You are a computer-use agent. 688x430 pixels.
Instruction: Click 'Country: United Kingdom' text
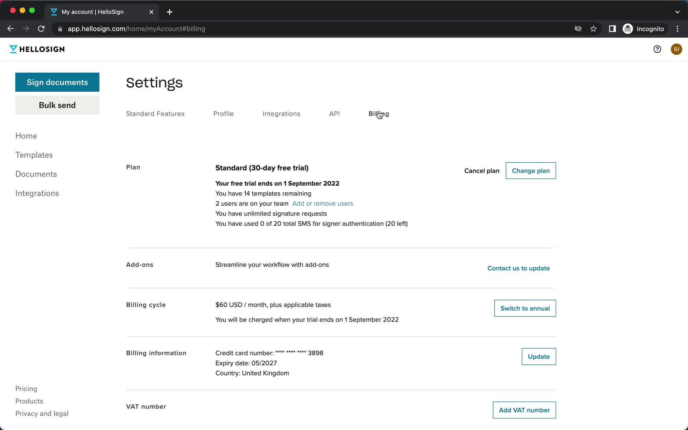tap(252, 373)
